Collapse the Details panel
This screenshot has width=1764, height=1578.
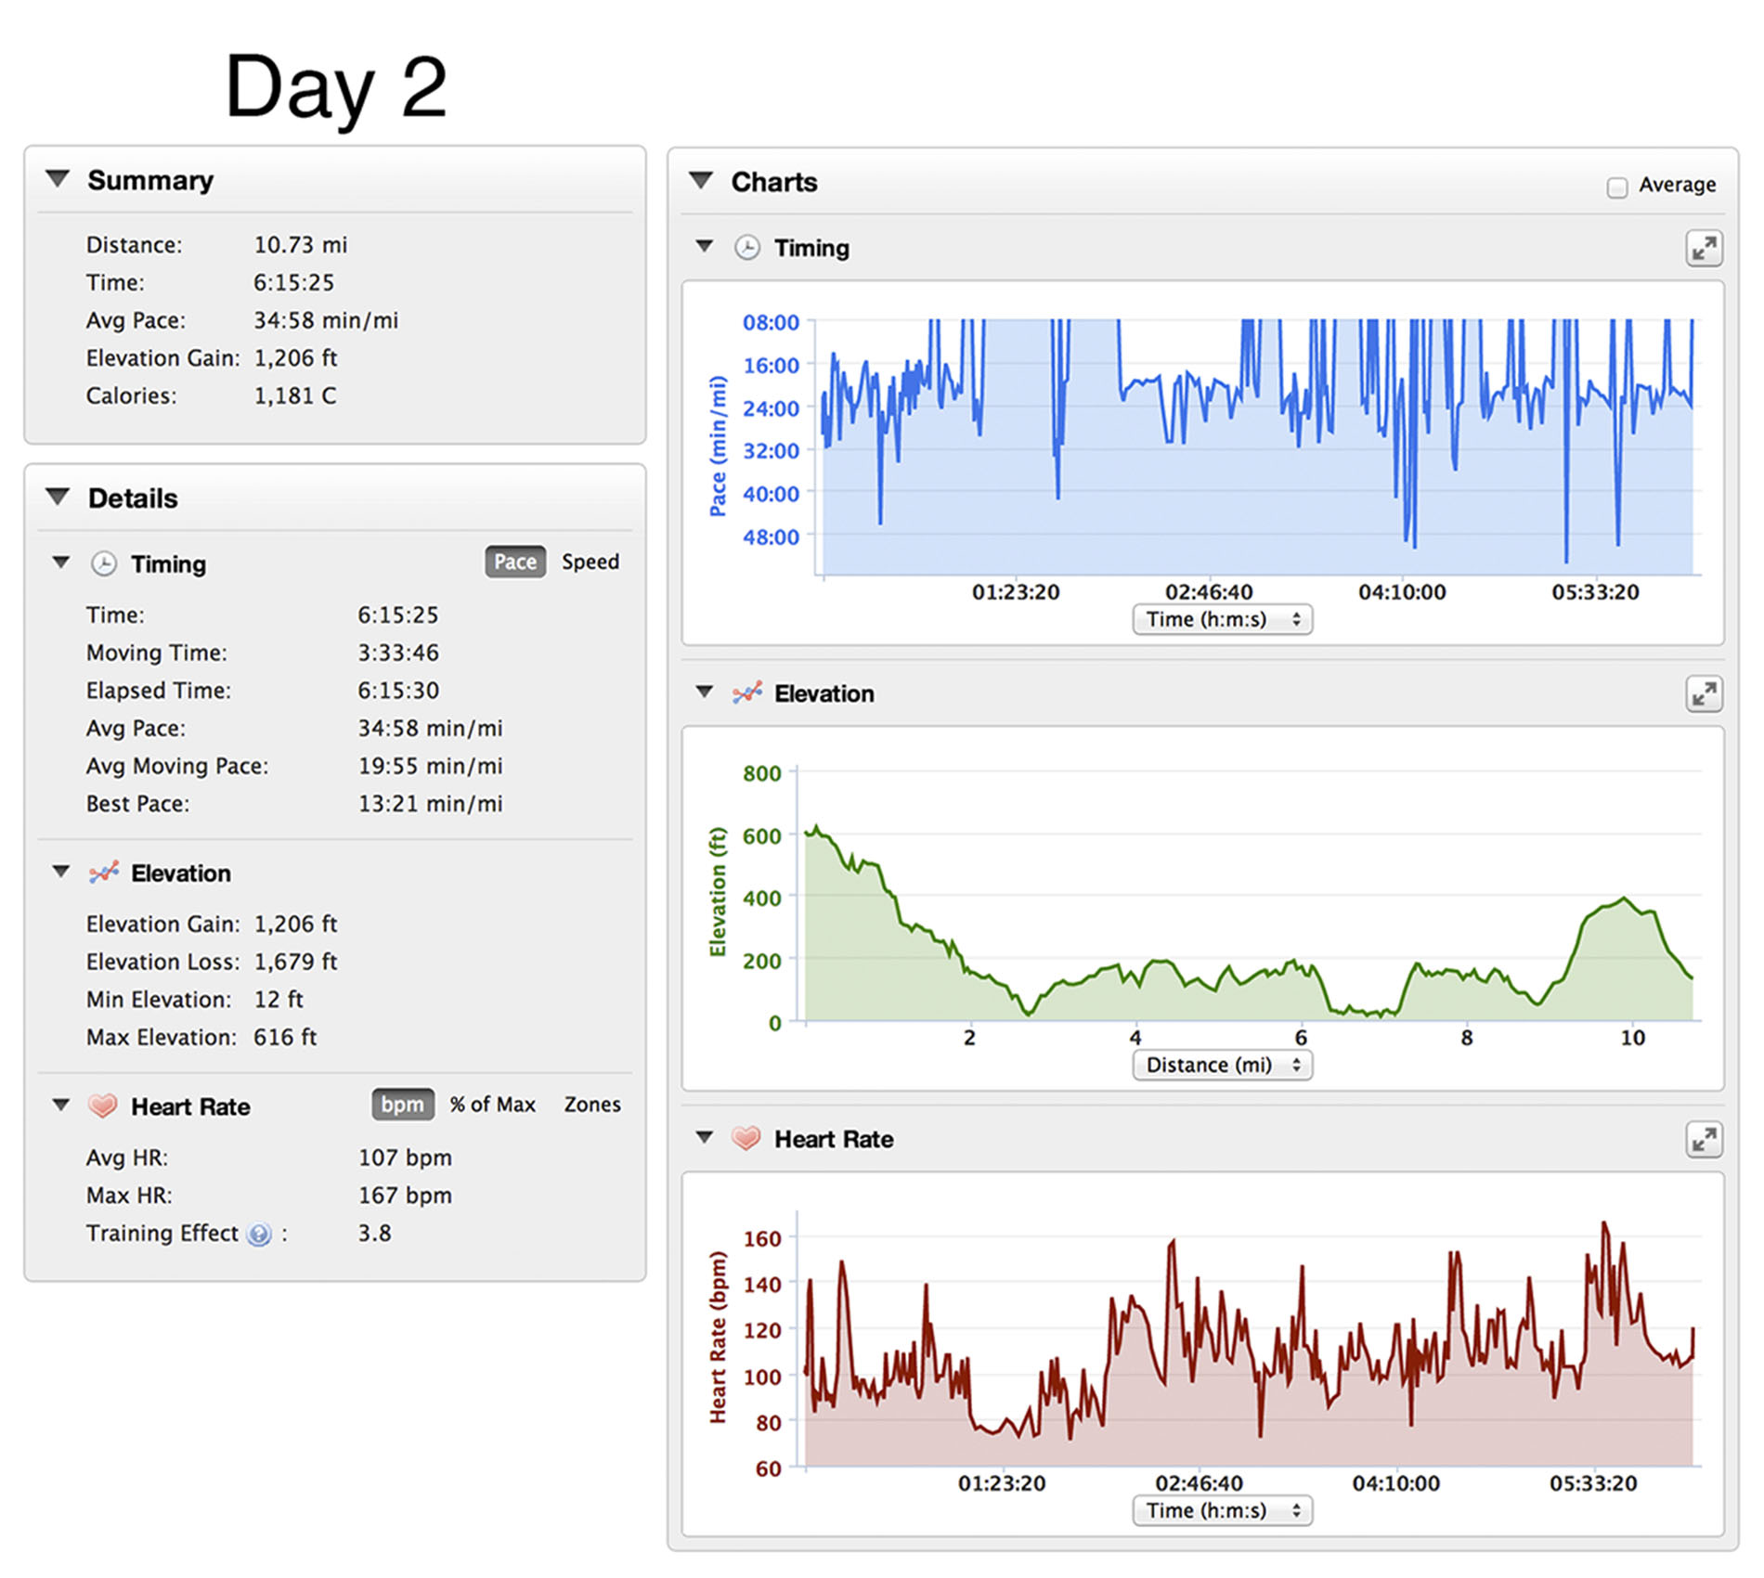point(58,498)
